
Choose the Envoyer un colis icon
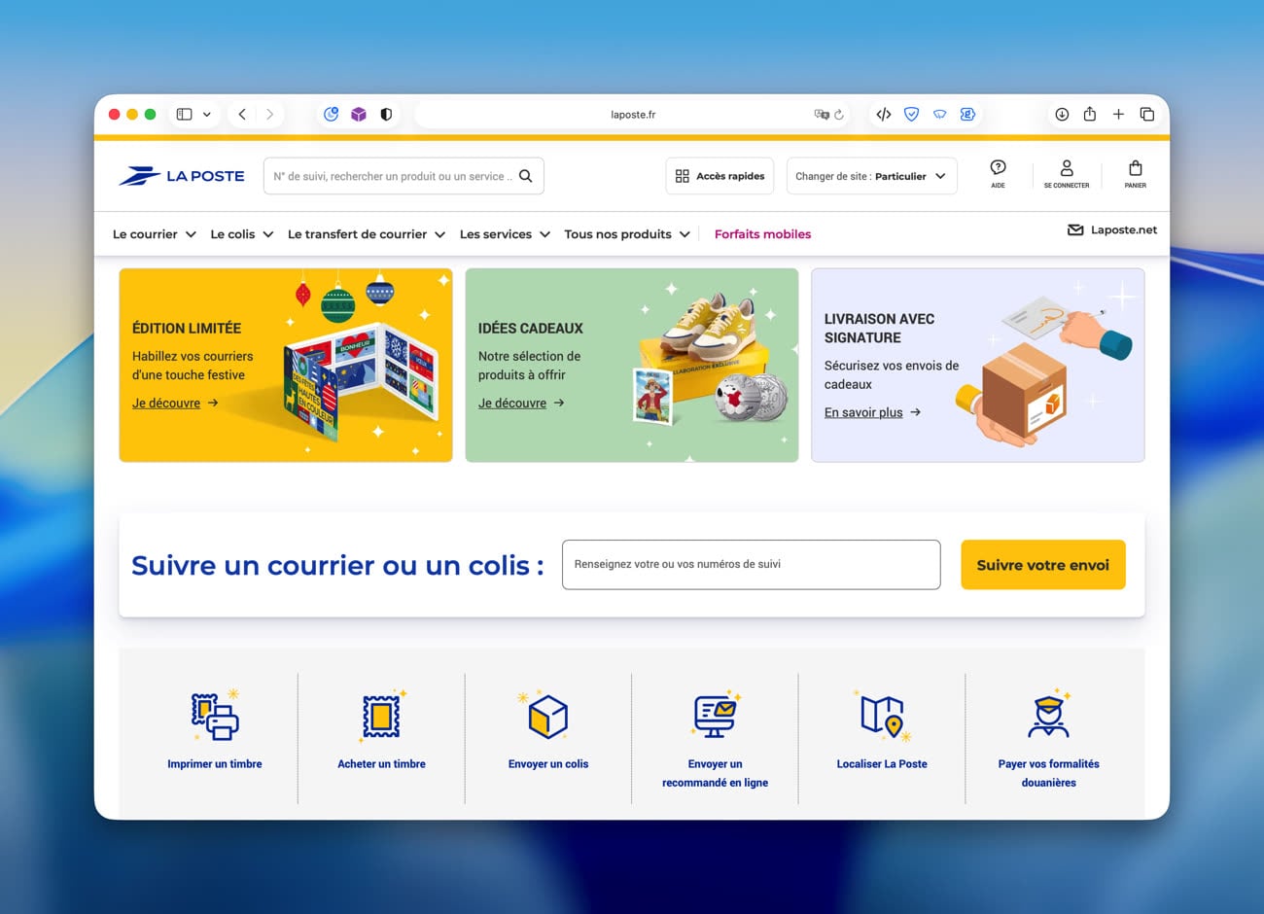tap(547, 717)
